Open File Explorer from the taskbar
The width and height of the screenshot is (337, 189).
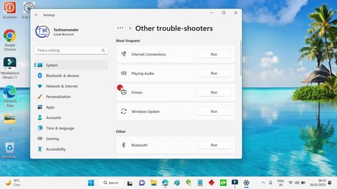pyautogui.click(x=153, y=183)
